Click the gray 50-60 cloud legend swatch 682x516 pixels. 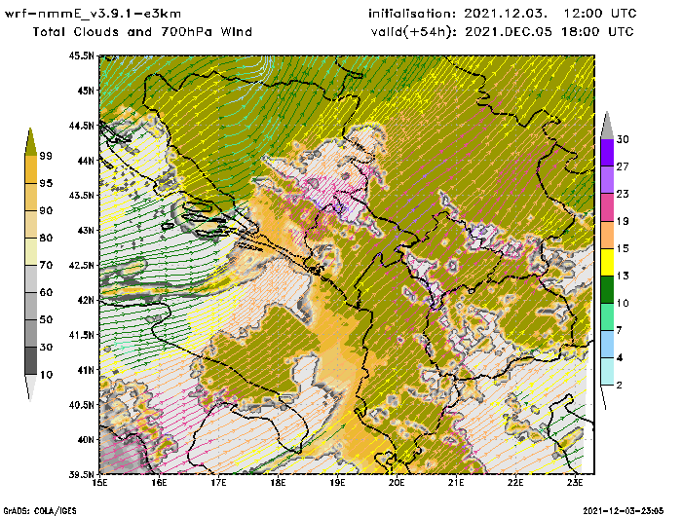(31, 307)
